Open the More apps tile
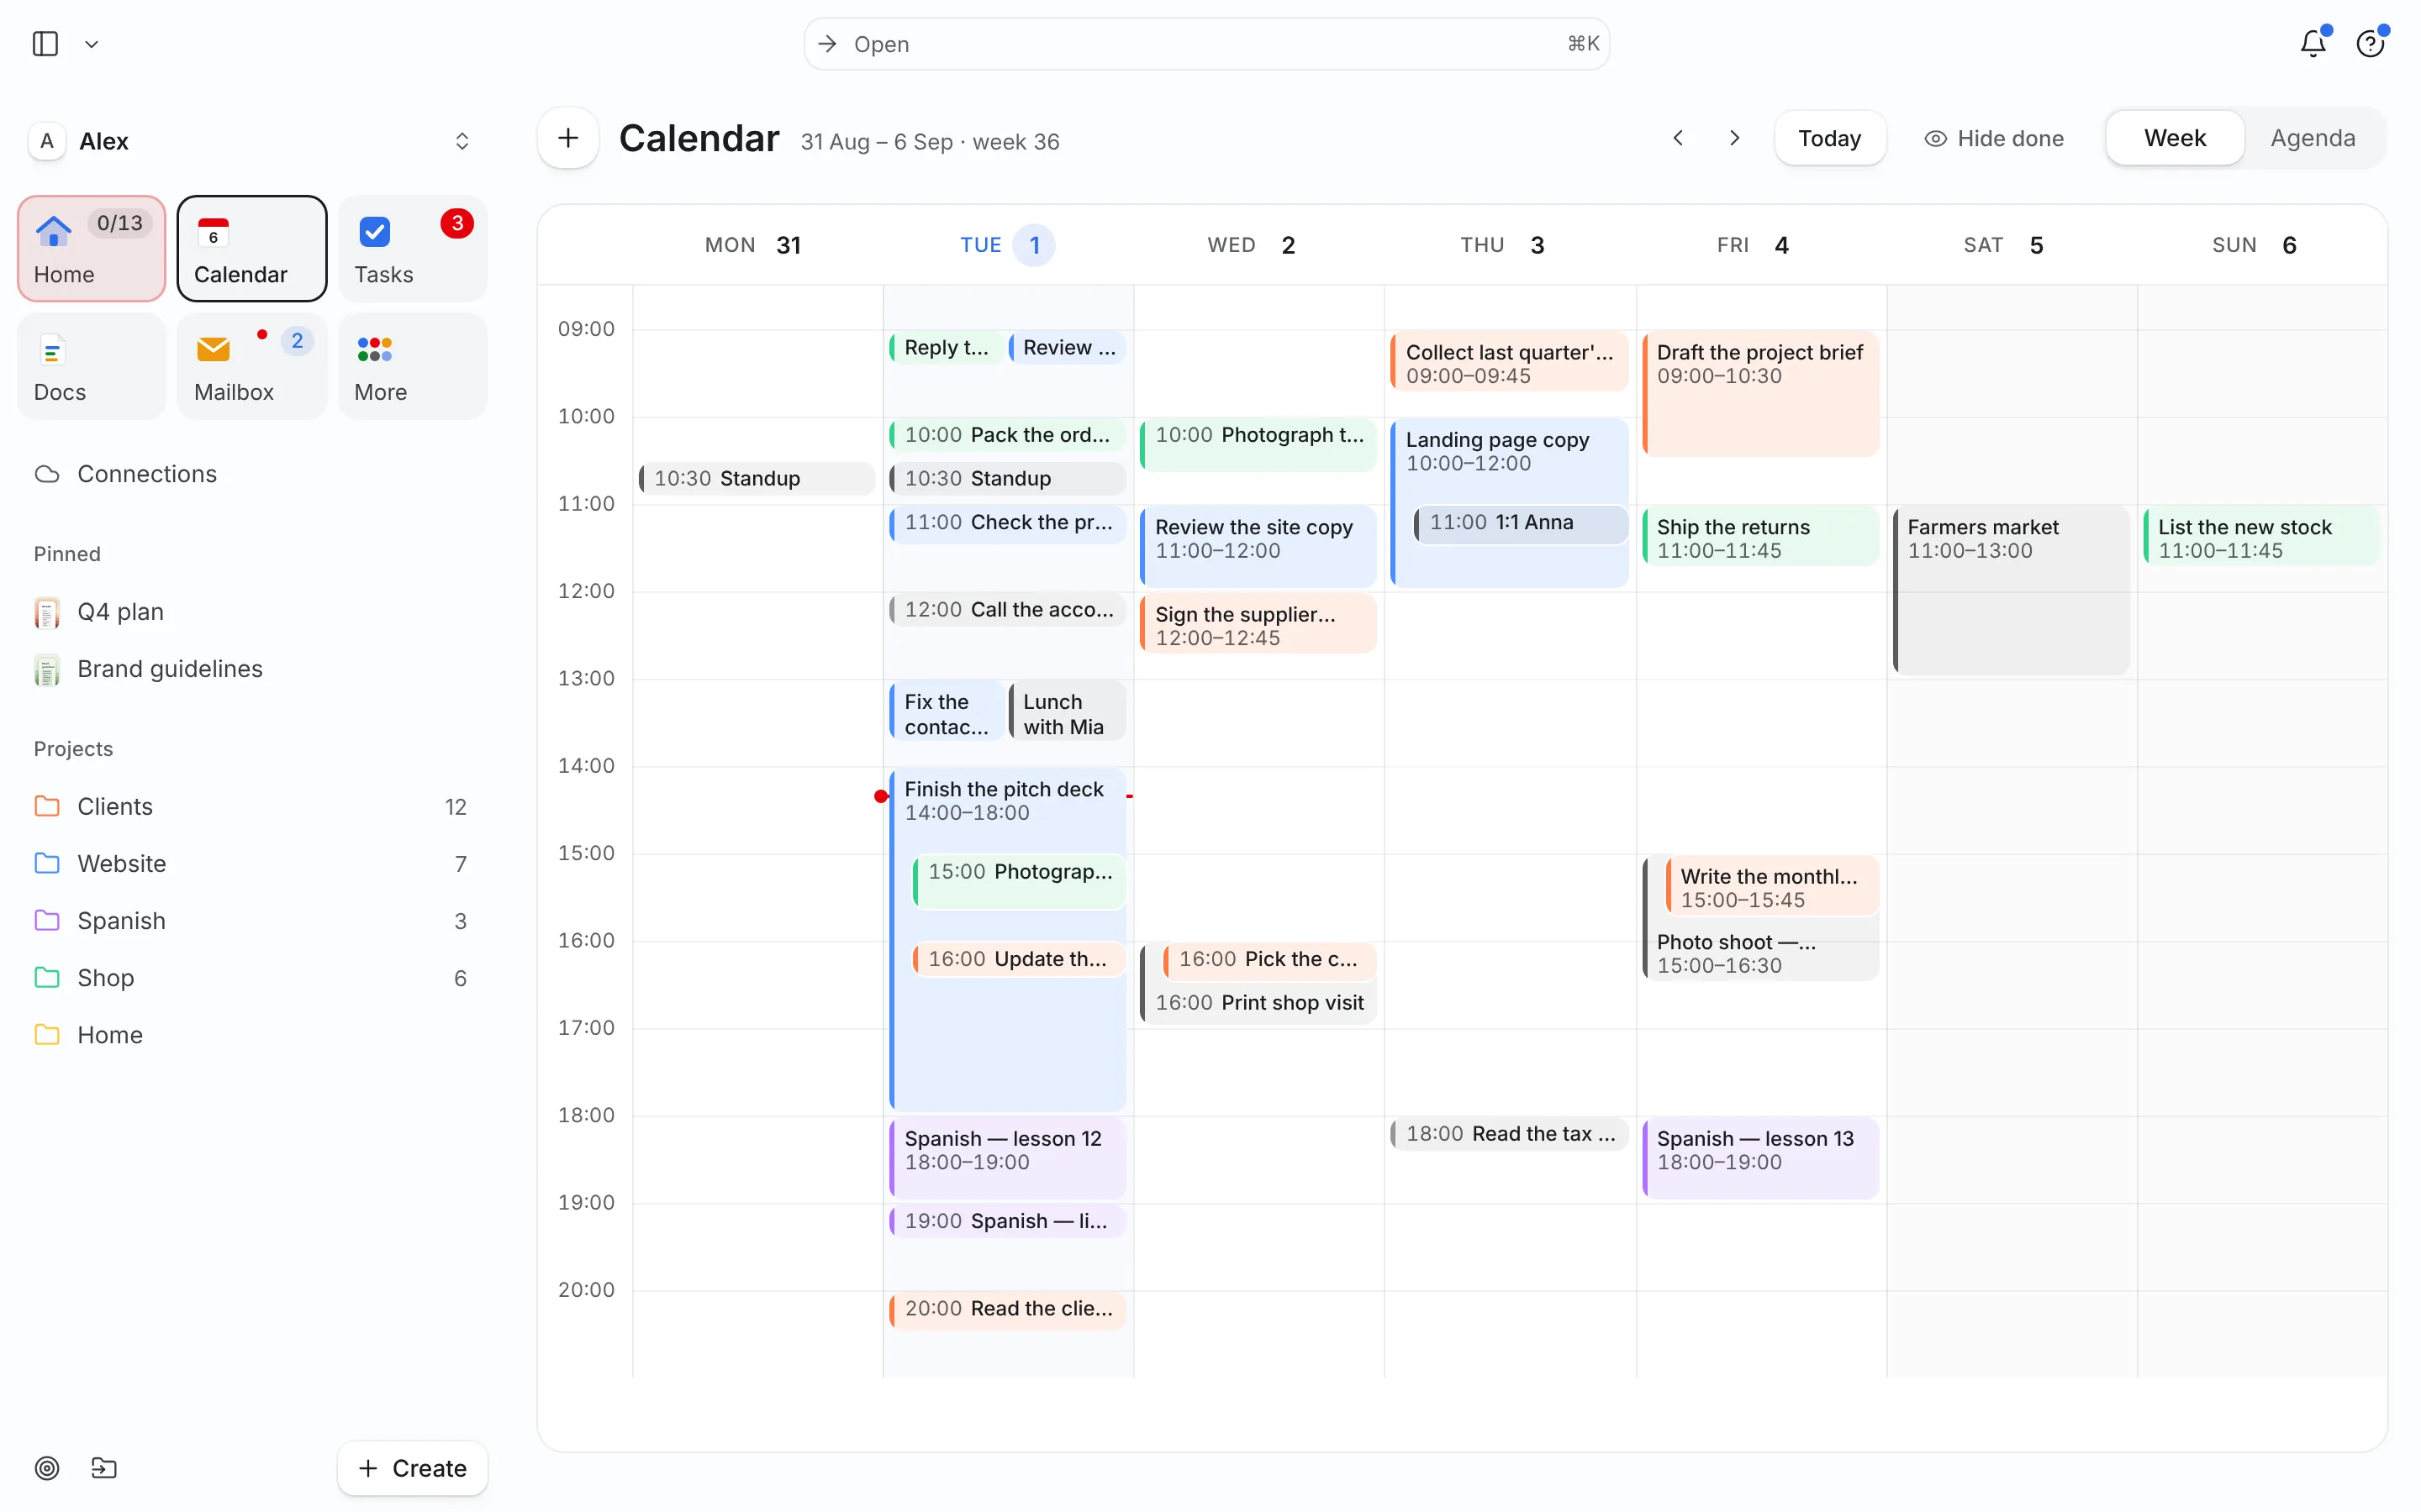2421x1512 pixels. [x=412, y=367]
